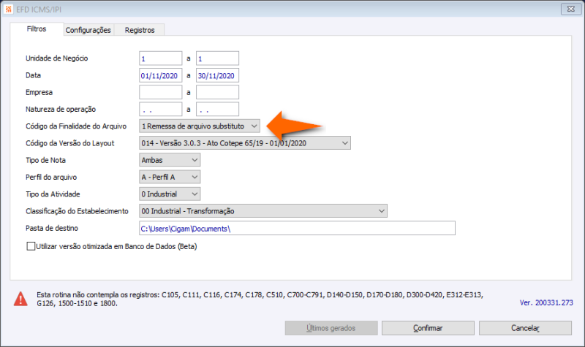Open the Tipo de Nota dropdown

[x=170, y=160]
